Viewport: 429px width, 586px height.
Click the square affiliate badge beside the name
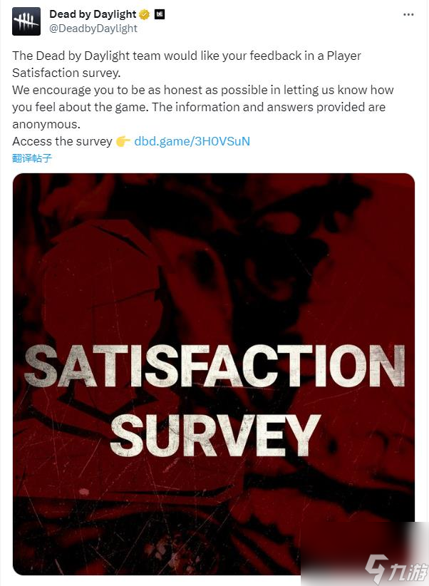[x=160, y=14]
